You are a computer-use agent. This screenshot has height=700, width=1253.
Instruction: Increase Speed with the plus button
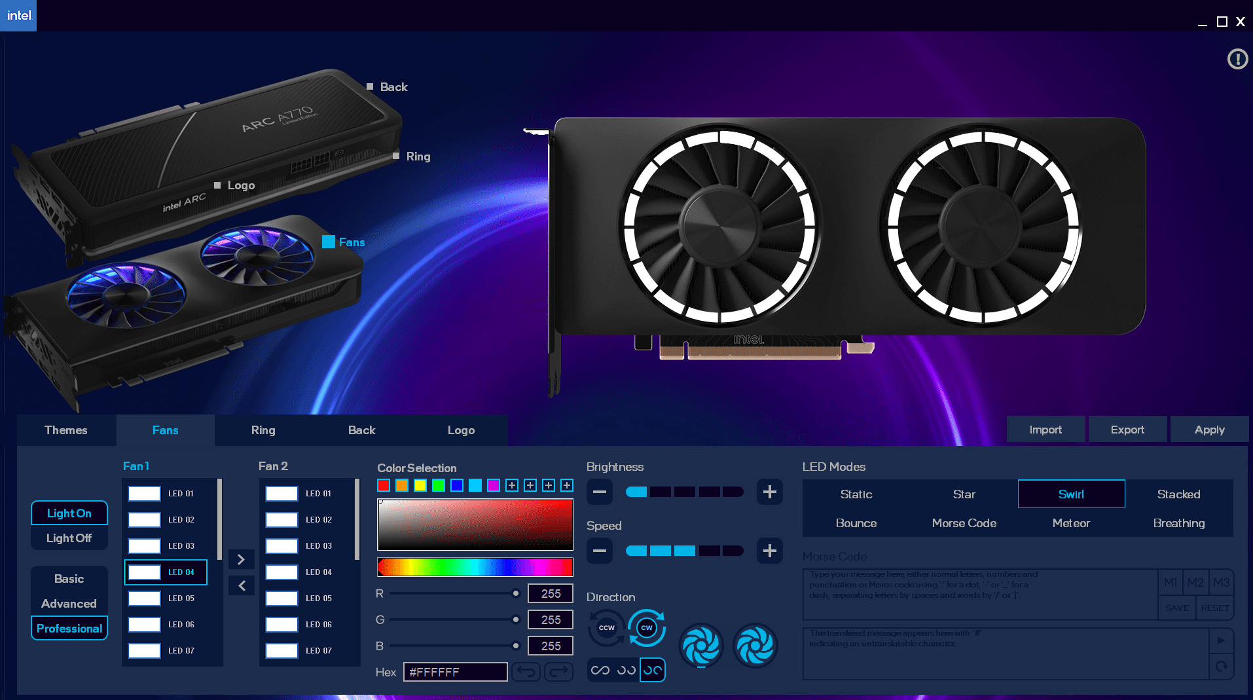pyautogui.click(x=770, y=551)
